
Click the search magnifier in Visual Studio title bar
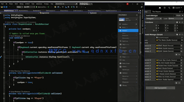(x=76, y=4)
